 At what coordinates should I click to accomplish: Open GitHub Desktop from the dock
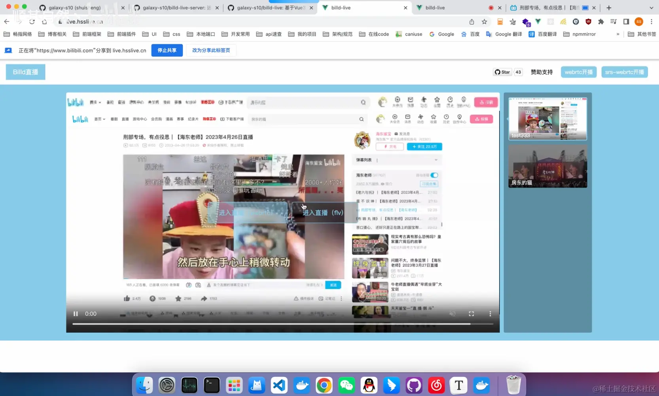click(414, 385)
